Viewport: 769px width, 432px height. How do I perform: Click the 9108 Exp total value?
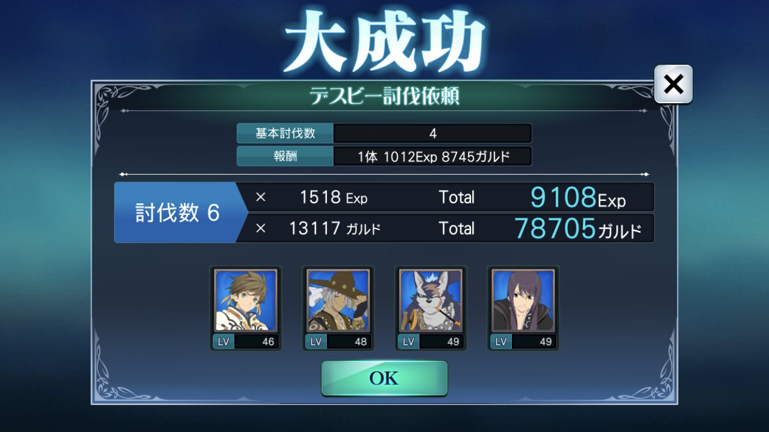point(578,198)
